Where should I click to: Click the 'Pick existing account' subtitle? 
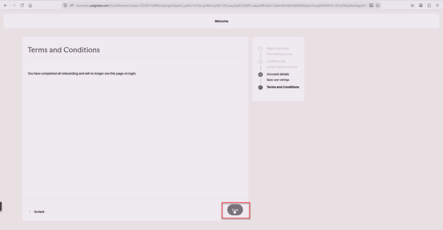[x=280, y=54]
